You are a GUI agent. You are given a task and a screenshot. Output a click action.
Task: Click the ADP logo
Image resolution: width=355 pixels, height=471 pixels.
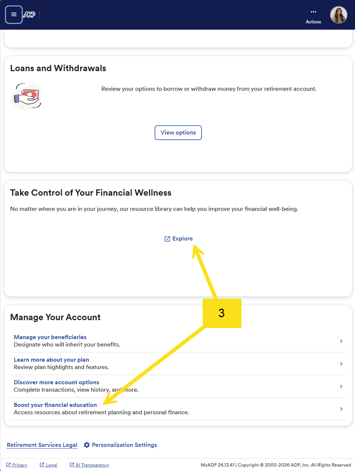(29, 14)
